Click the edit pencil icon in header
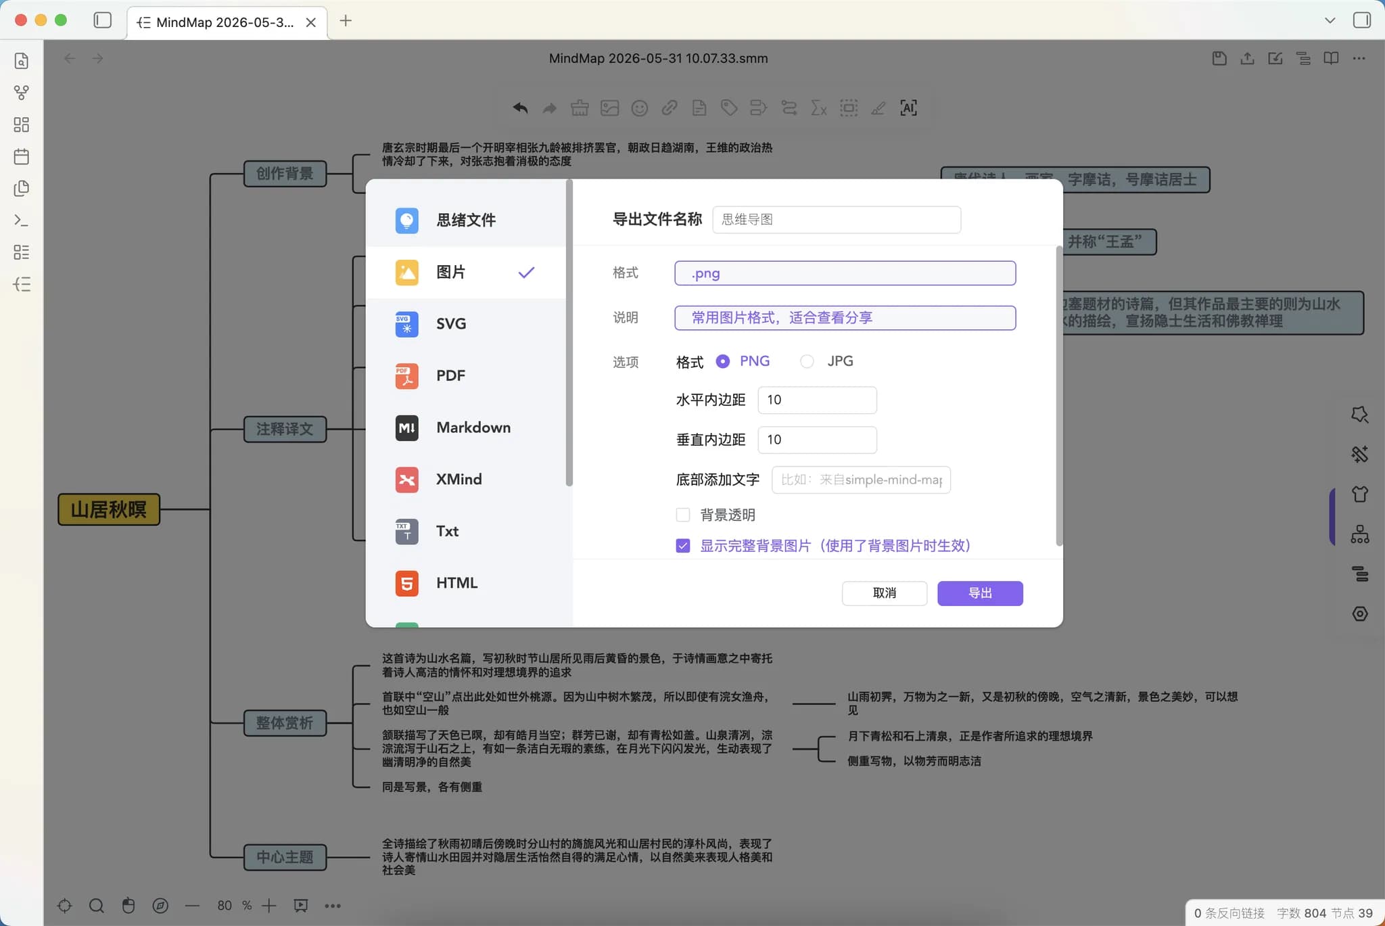This screenshot has height=926, width=1385. pos(1275,58)
